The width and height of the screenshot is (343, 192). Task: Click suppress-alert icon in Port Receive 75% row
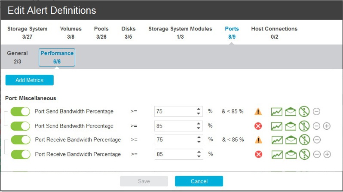pyautogui.click(x=304, y=140)
